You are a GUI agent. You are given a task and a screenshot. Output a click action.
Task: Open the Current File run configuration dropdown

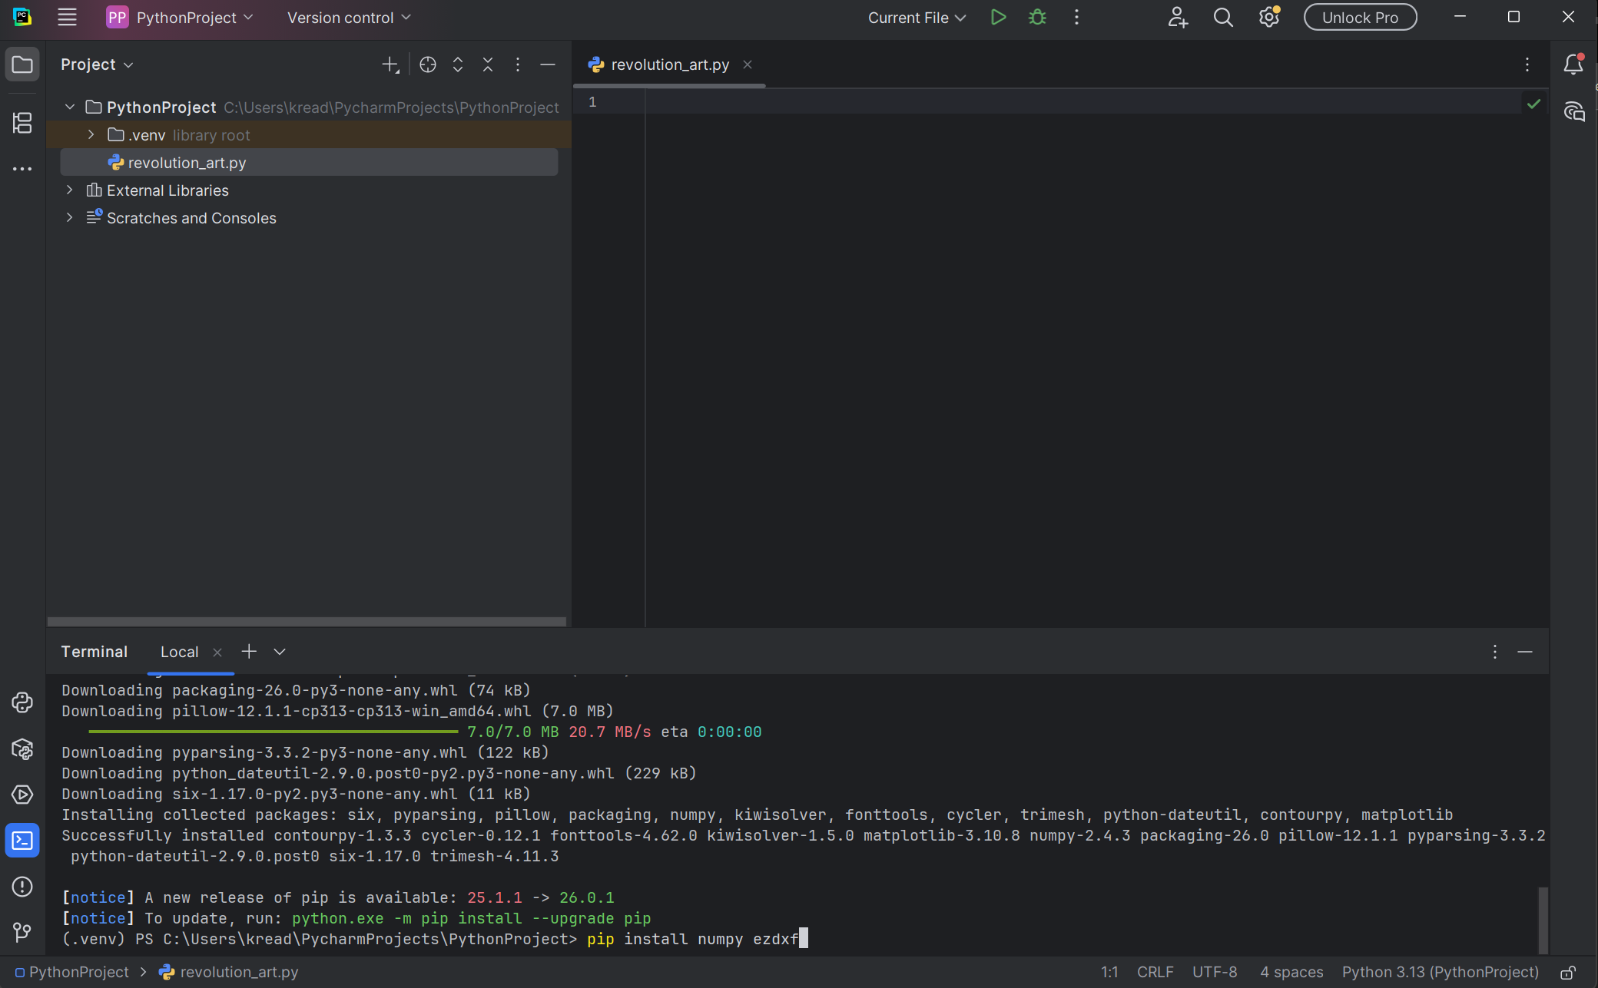pyautogui.click(x=916, y=17)
